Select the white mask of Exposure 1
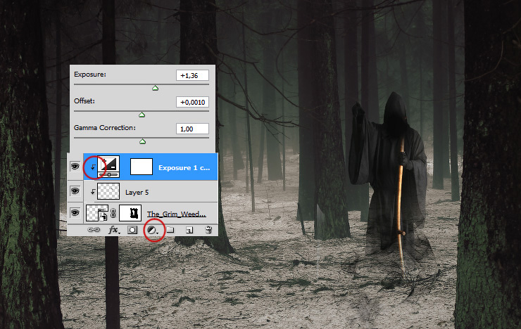The width and height of the screenshot is (521, 329). click(142, 167)
